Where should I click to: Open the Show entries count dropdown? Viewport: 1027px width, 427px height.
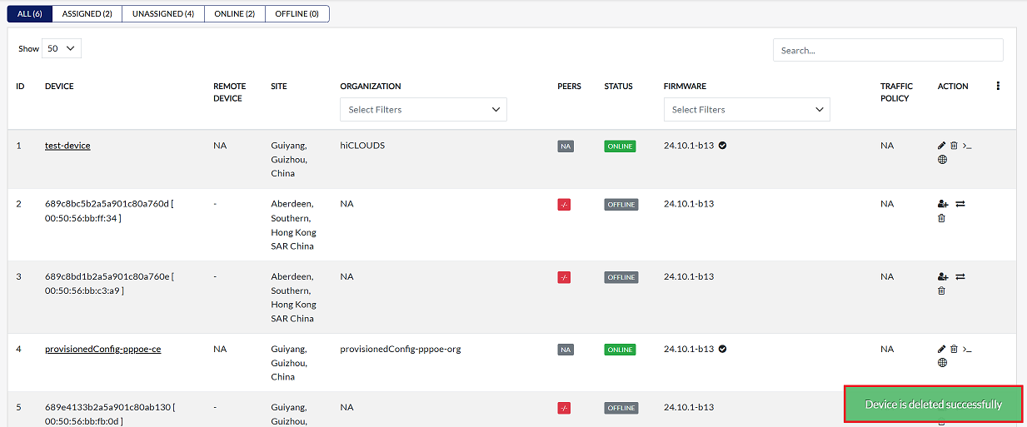point(62,48)
